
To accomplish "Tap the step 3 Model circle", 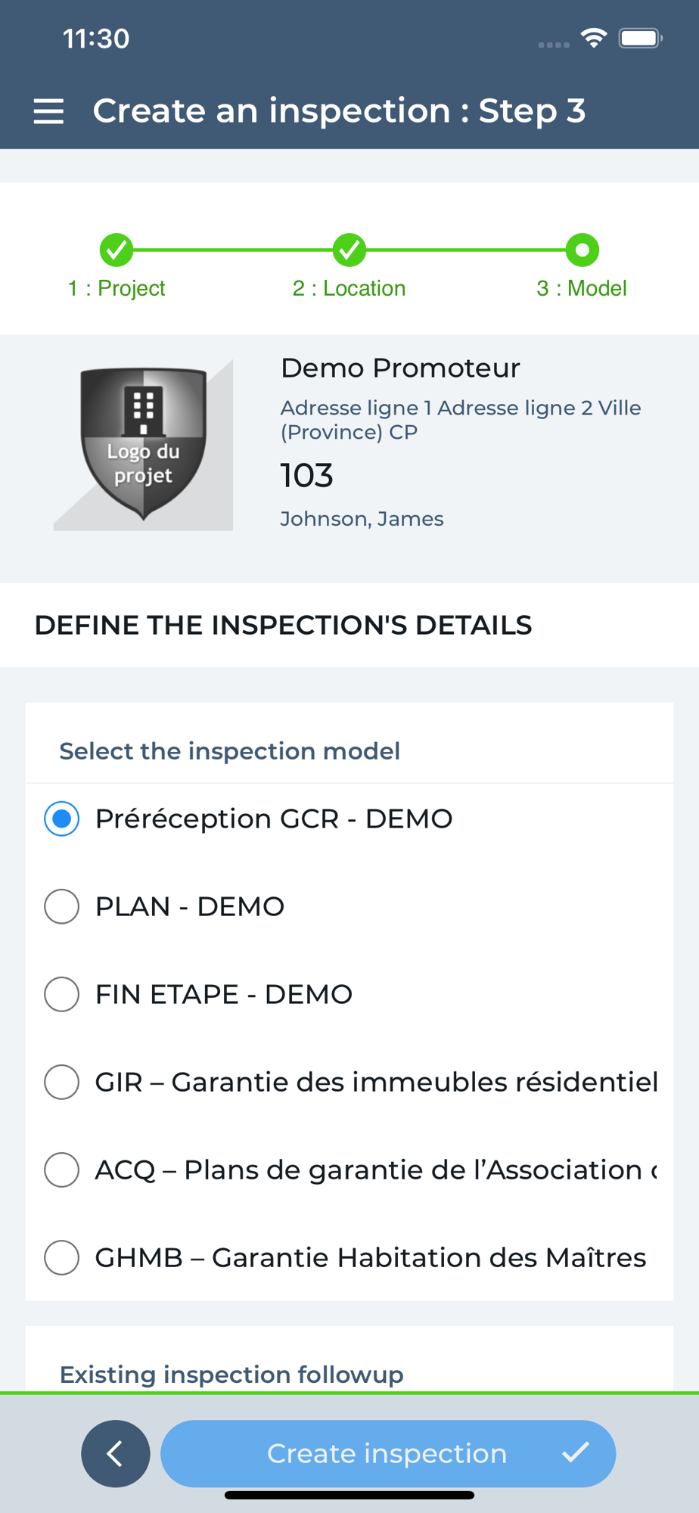I will [582, 250].
